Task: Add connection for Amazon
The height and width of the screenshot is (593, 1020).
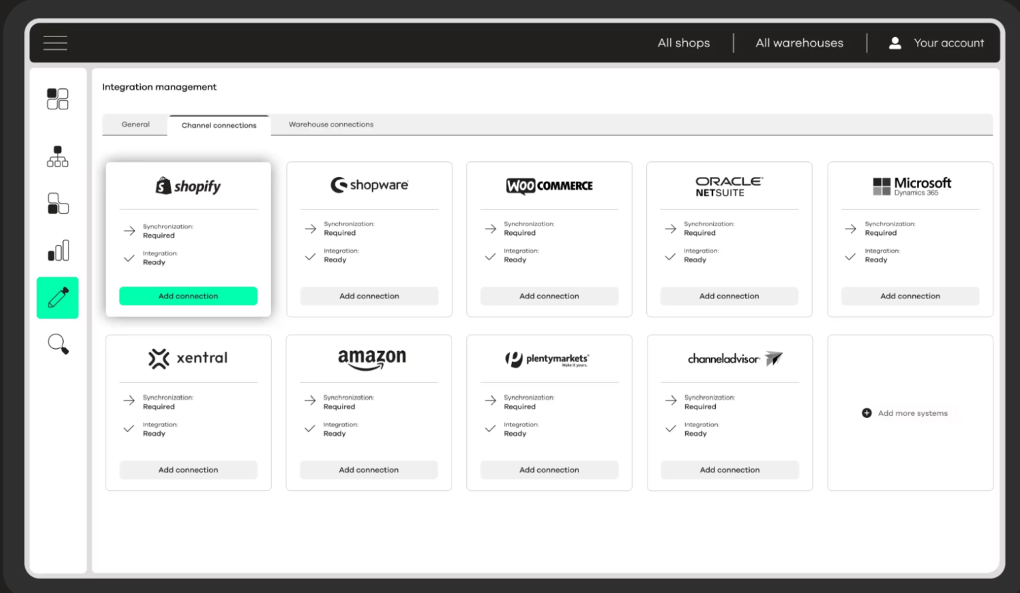Action: pyautogui.click(x=369, y=470)
